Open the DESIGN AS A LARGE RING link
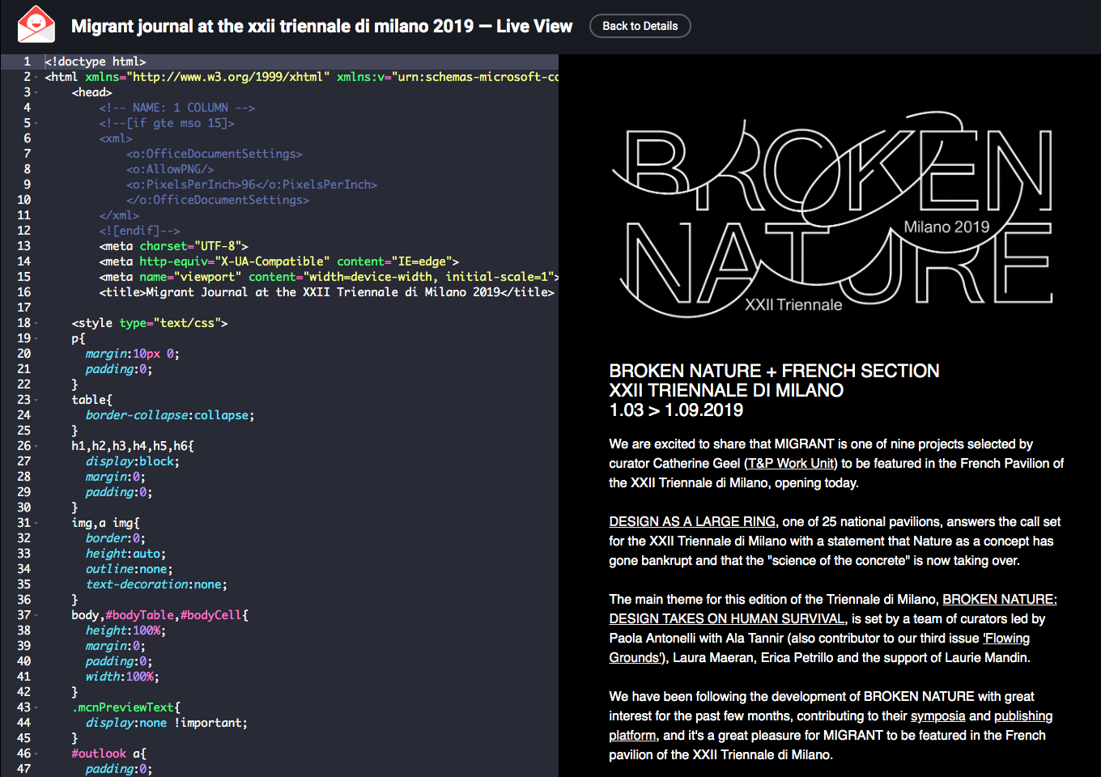The image size is (1101, 777). 692,521
